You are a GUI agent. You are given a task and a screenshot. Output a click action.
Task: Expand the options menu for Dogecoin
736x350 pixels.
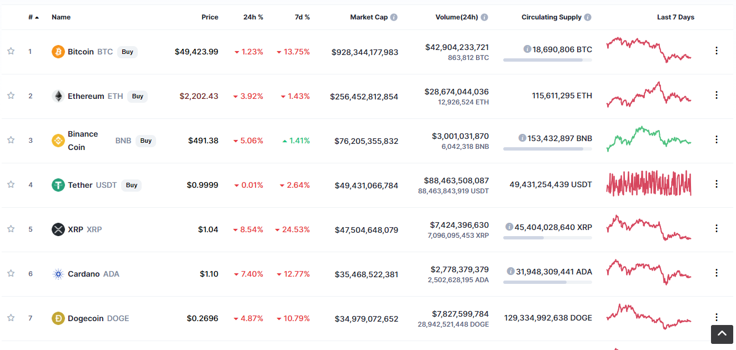pos(717,317)
